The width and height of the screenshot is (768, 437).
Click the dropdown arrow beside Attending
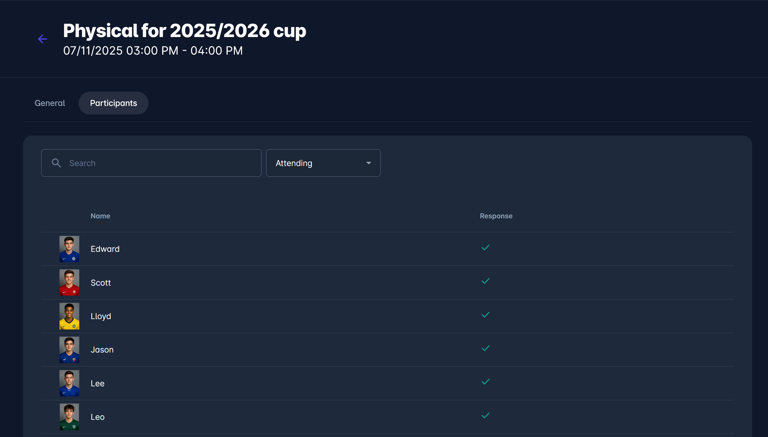[x=368, y=163]
